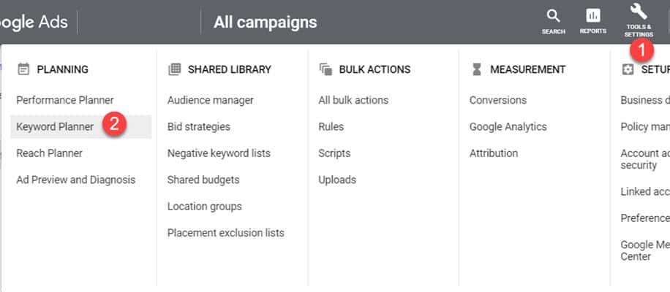Open Negative keyword lists
Image resolution: width=670 pixels, height=292 pixels.
click(x=219, y=153)
